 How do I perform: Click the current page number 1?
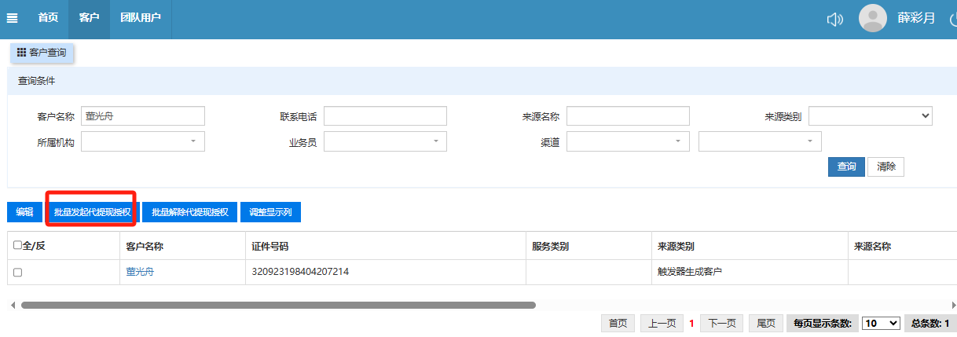pyautogui.click(x=691, y=323)
